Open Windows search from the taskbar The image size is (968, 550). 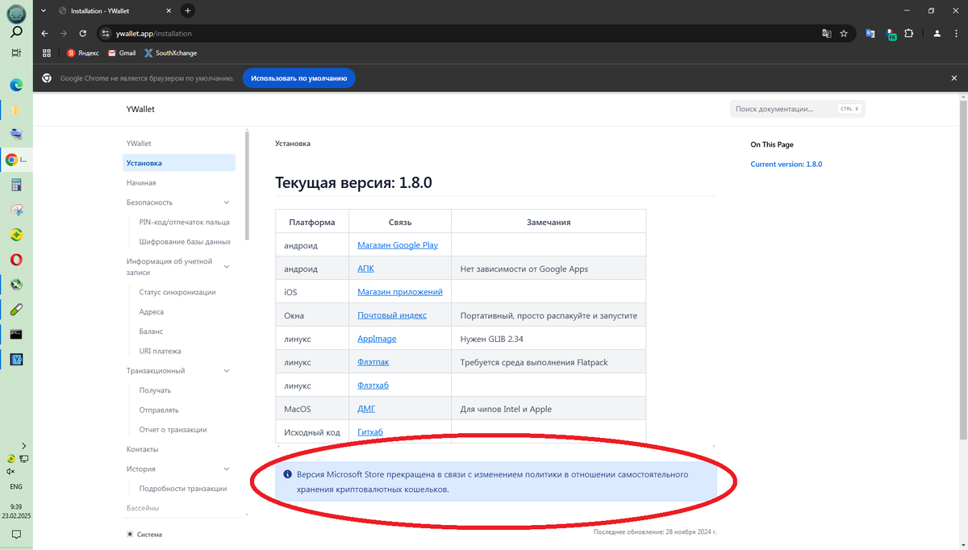pos(16,33)
